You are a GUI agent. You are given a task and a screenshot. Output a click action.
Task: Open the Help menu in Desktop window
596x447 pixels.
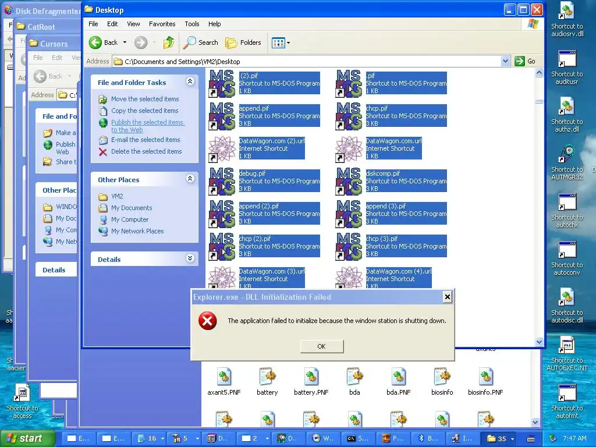pyautogui.click(x=214, y=24)
